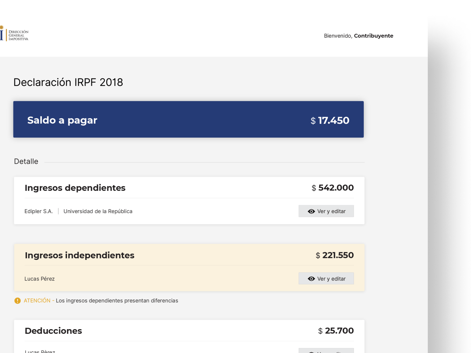Viewport: 471px width, 353px height.
Task: Click the Ingresos dependientes heading
Action: click(x=75, y=188)
